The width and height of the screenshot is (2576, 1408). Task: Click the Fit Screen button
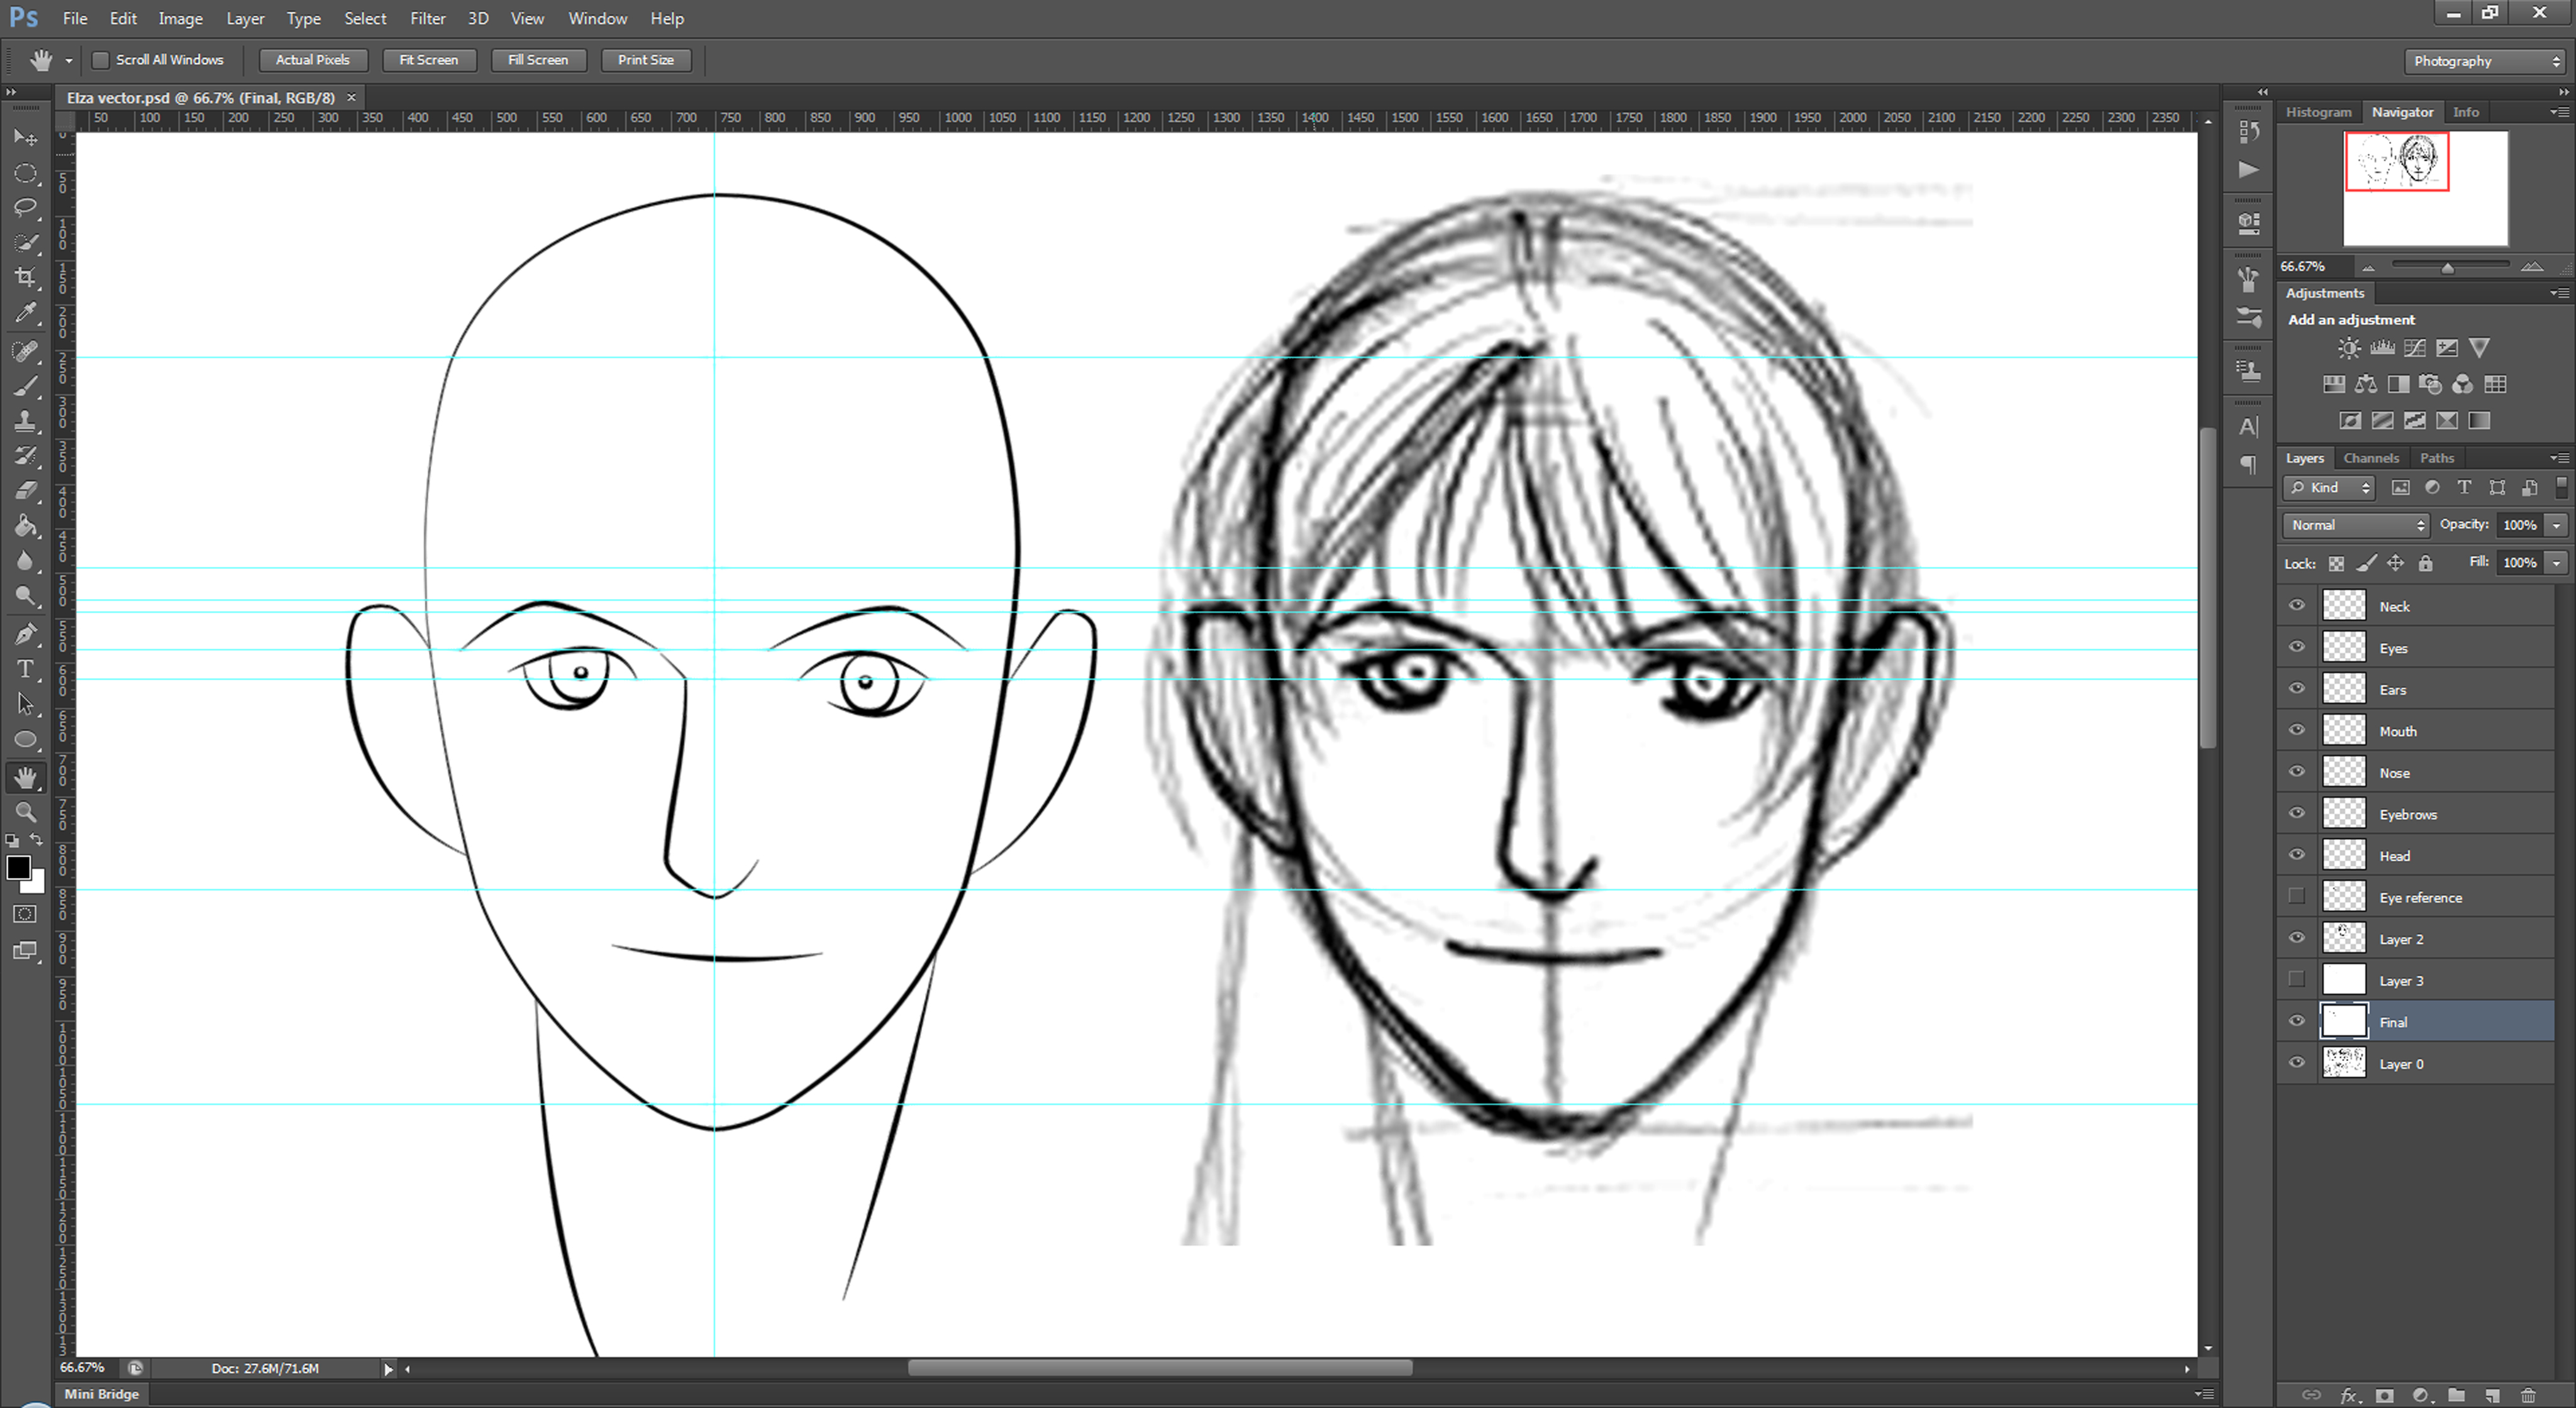click(429, 60)
